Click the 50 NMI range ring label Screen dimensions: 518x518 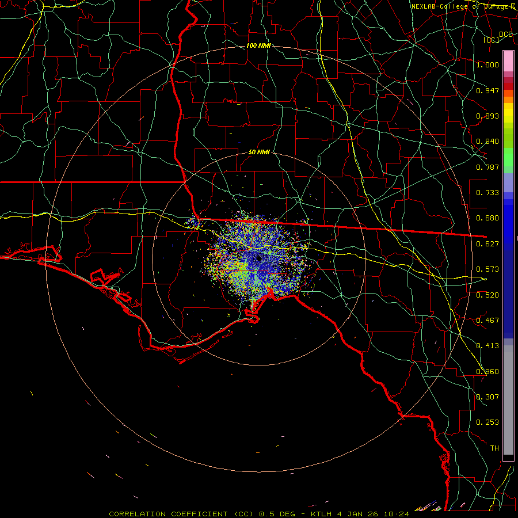(259, 152)
